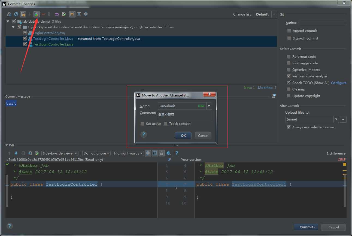Enable the Update copyright checkbox

click(289, 96)
